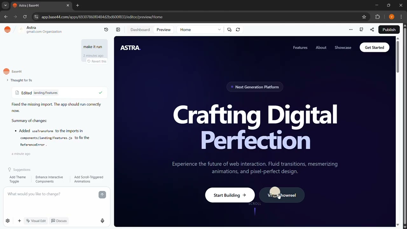Open a new browser tab
This screenshot has width=407, height=229.
(78, 5)
